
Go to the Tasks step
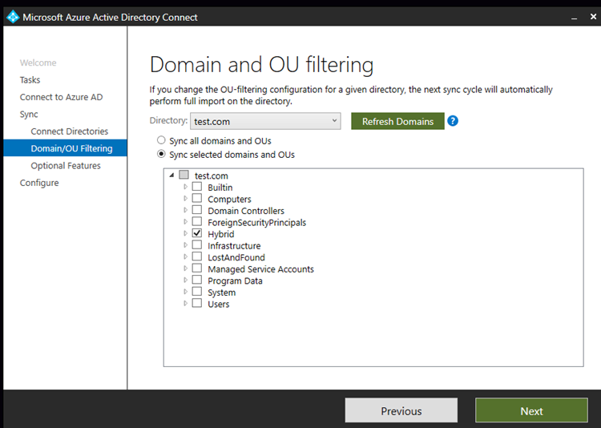(30, 80)
